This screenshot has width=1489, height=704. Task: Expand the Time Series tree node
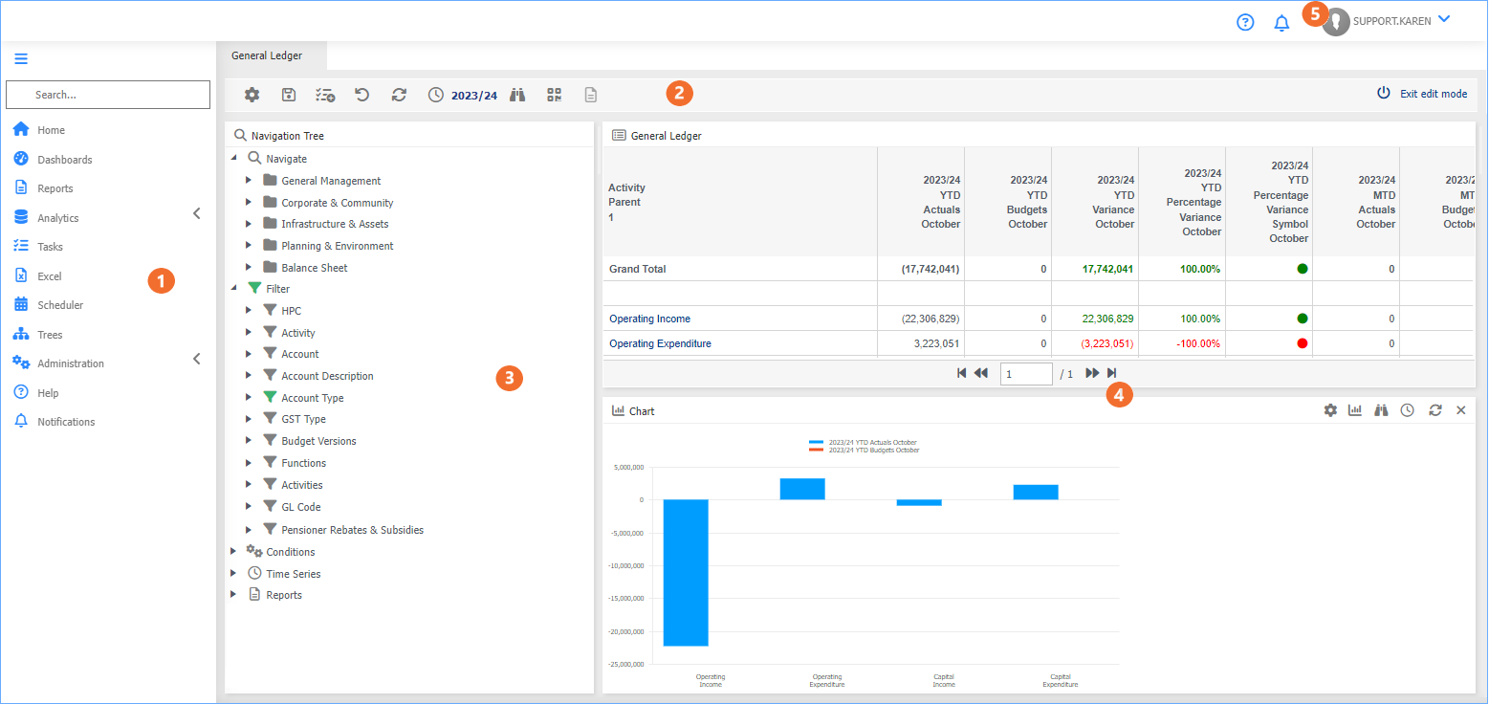coord(232,573)
